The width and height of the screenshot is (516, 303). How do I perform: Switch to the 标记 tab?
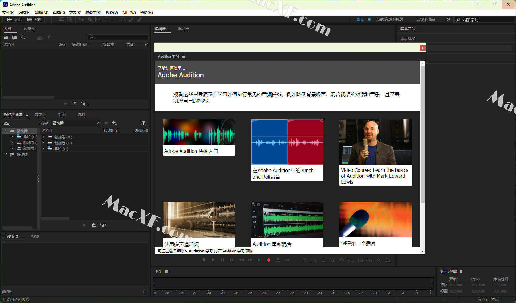[x=62, y=115]
